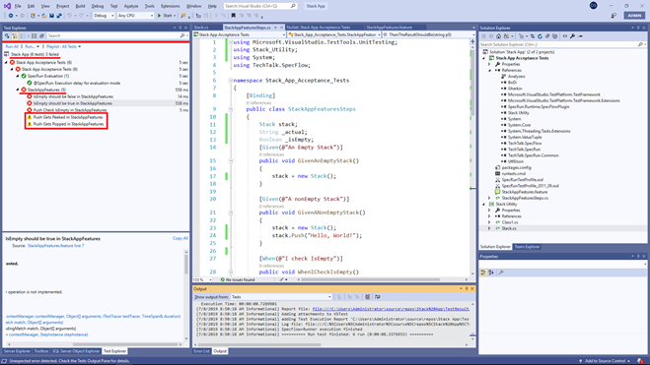The image size is (650, 365).
Task: Click the Test Explorer search field
Action: (x=116, y=36)
